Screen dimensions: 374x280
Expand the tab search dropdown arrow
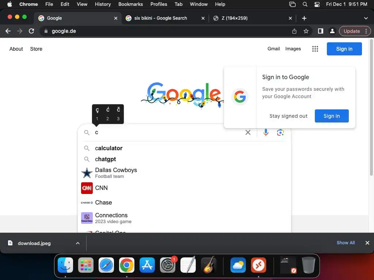366,18
